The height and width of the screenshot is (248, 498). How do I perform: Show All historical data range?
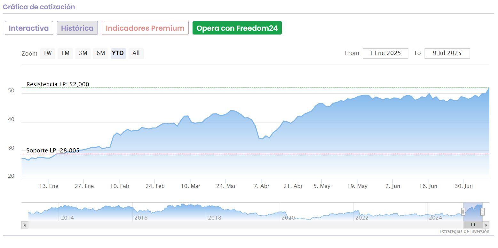[136, 53]
